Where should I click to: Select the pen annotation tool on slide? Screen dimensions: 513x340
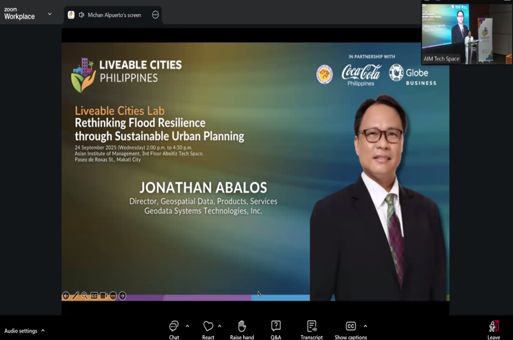click(x=76, y=295)
